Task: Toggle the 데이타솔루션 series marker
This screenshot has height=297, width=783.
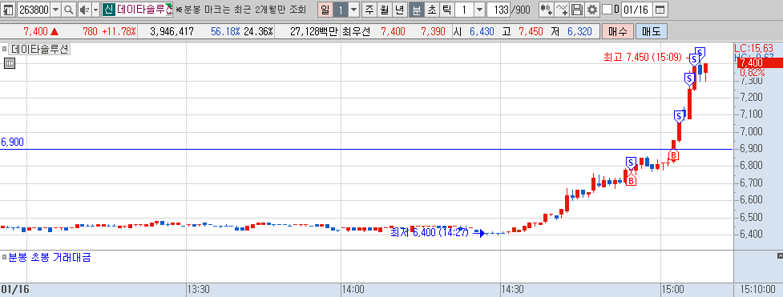Action: [5, 50]
